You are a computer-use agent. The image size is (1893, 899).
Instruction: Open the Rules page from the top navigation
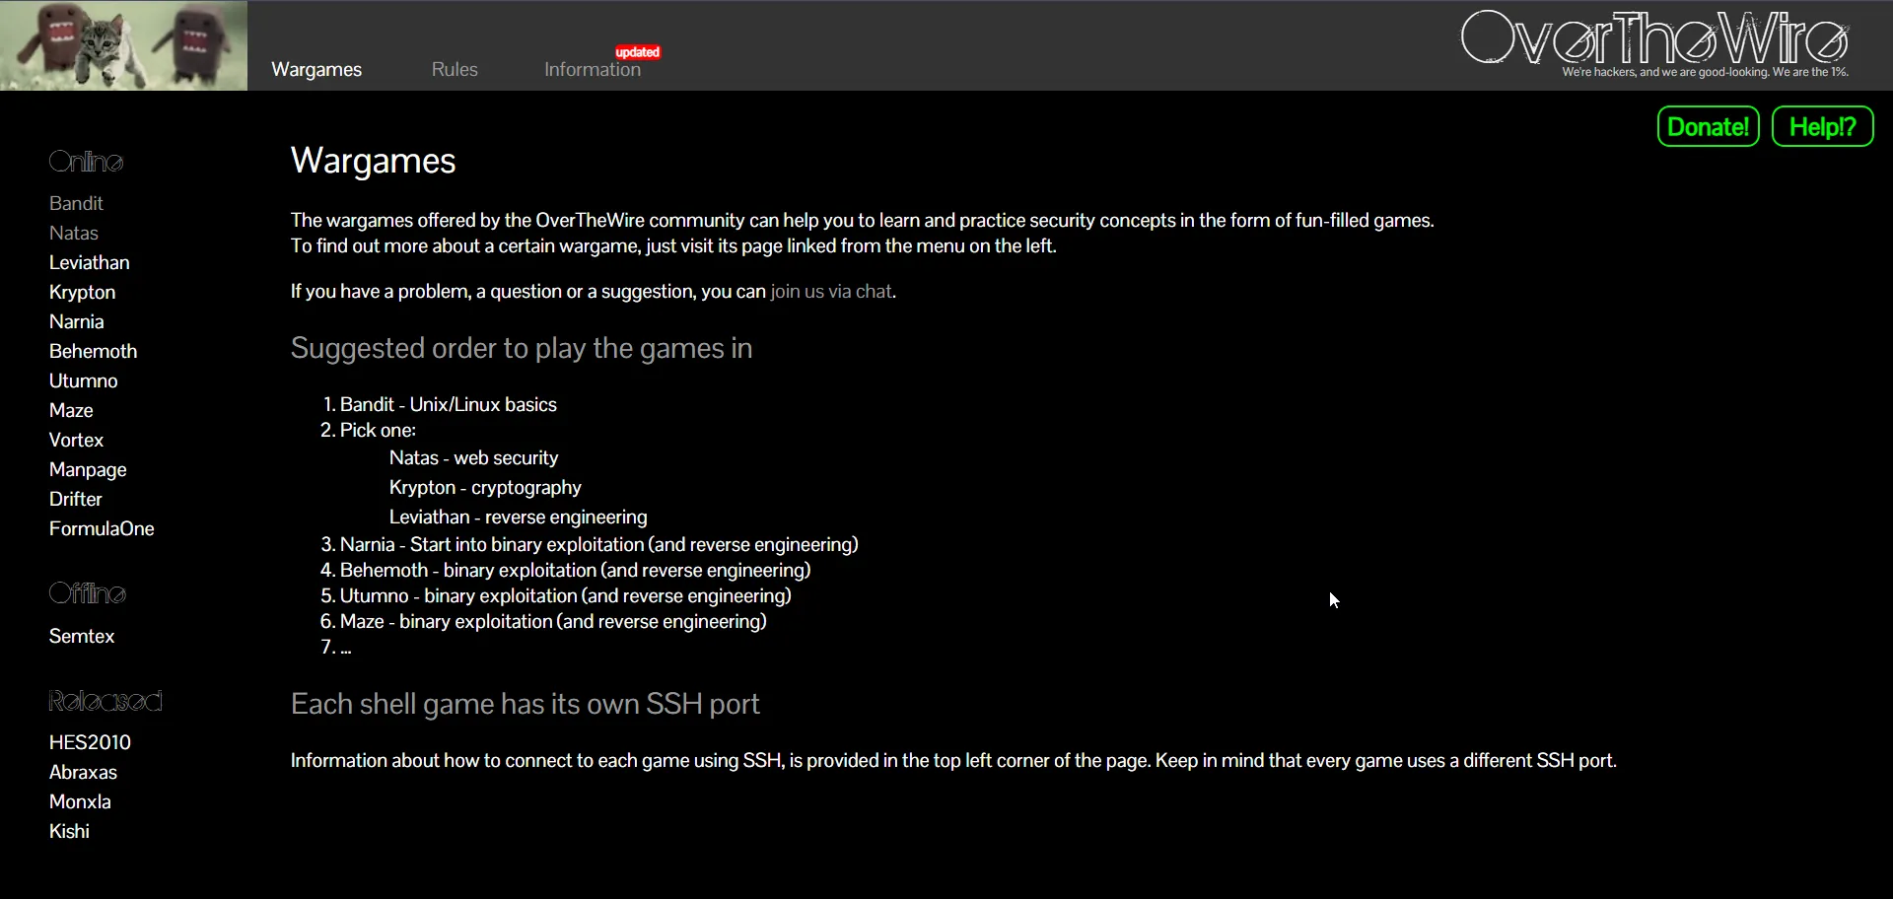(x=454, y=69)
